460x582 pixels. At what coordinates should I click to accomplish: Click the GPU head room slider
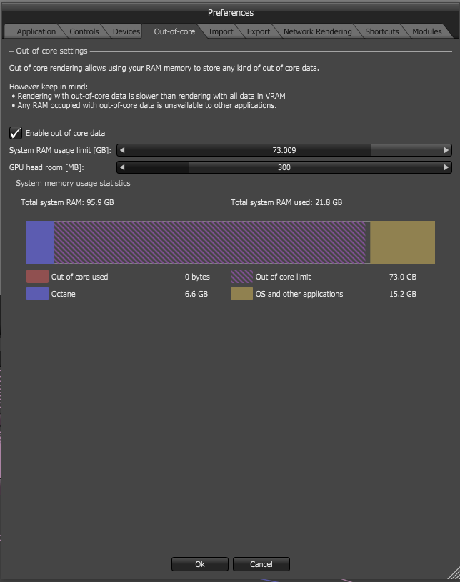(x=284, y=167)
